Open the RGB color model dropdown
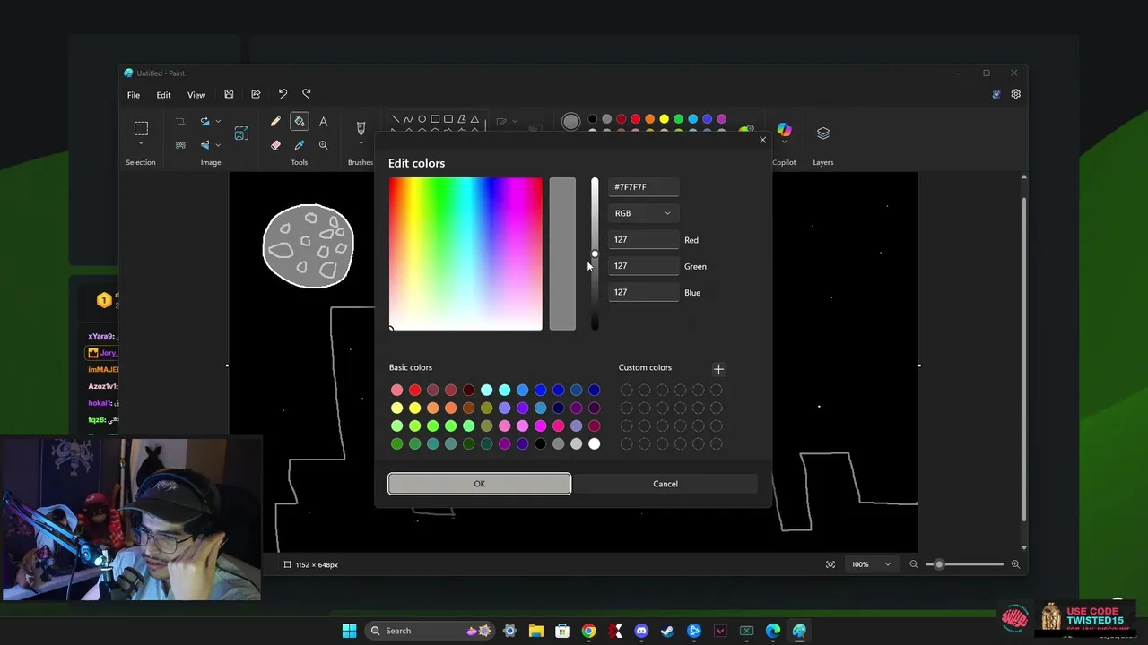Viewport: 1148px width, 645px height. [x=643, y=213]
